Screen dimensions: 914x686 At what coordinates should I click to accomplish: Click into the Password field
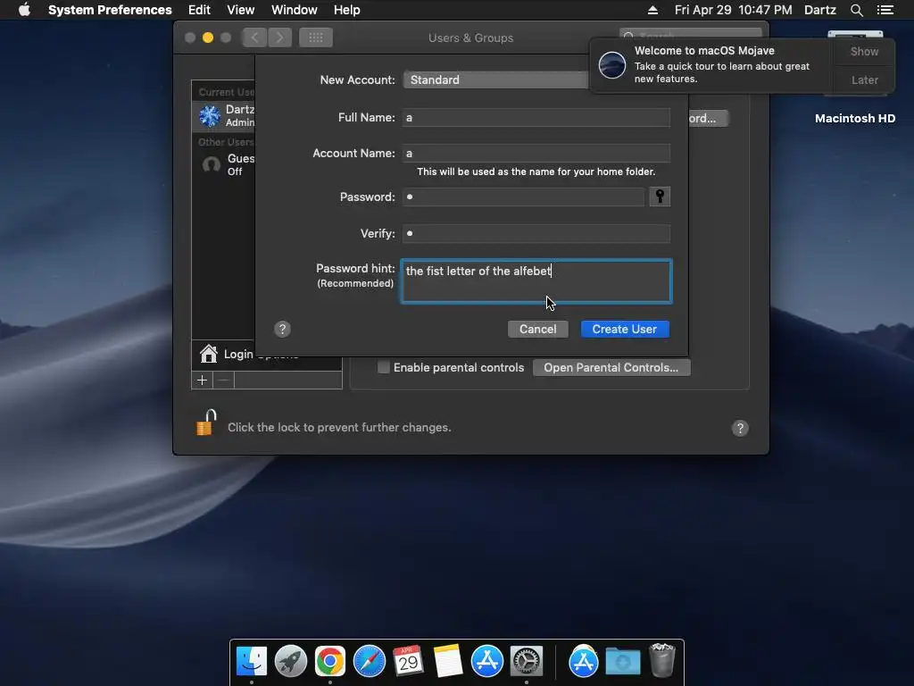tap(523, 197)
